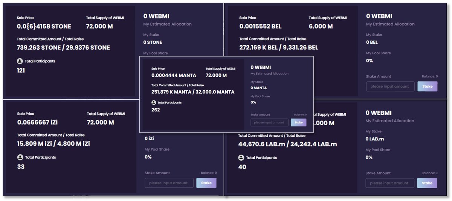Click the '0%' pool share in iZi pool
452x201 pixels.
coord(148,157)
